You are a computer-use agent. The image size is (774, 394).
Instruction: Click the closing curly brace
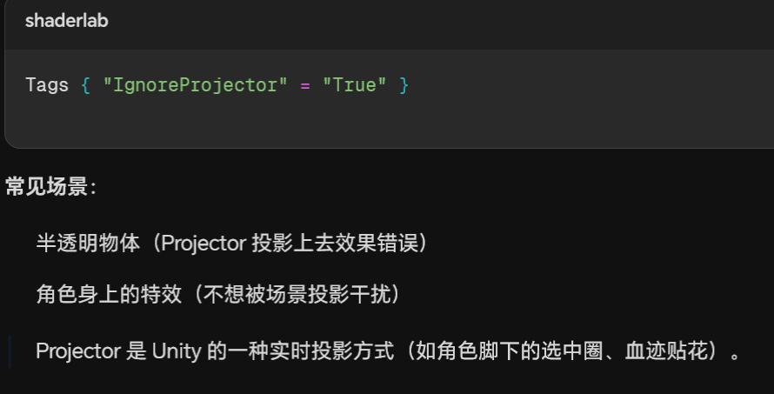click(x=404, y=85)
